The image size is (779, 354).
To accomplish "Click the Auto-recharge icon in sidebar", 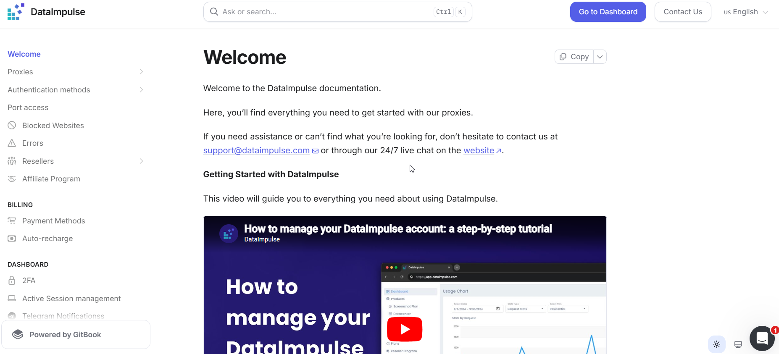I will 12,239.
